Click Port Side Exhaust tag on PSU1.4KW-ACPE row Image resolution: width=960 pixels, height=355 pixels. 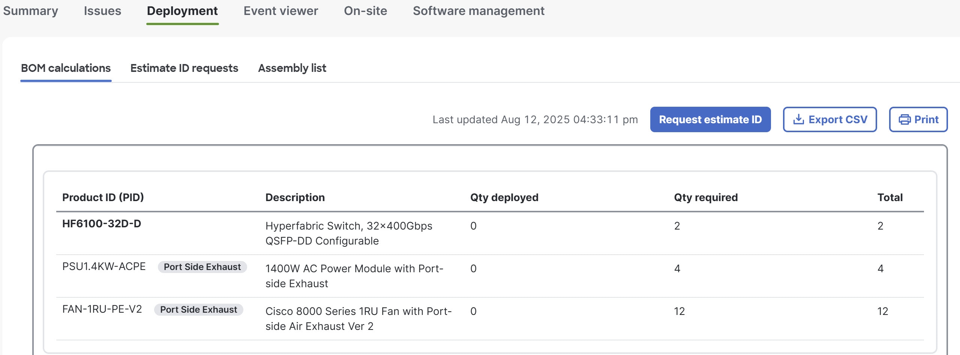[x=202, y=267]
